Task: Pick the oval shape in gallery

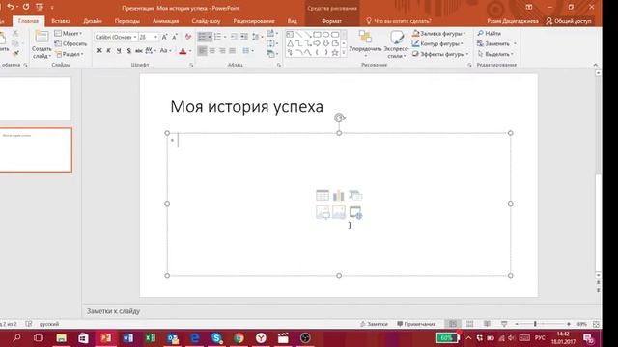Action: pos(326,35)
